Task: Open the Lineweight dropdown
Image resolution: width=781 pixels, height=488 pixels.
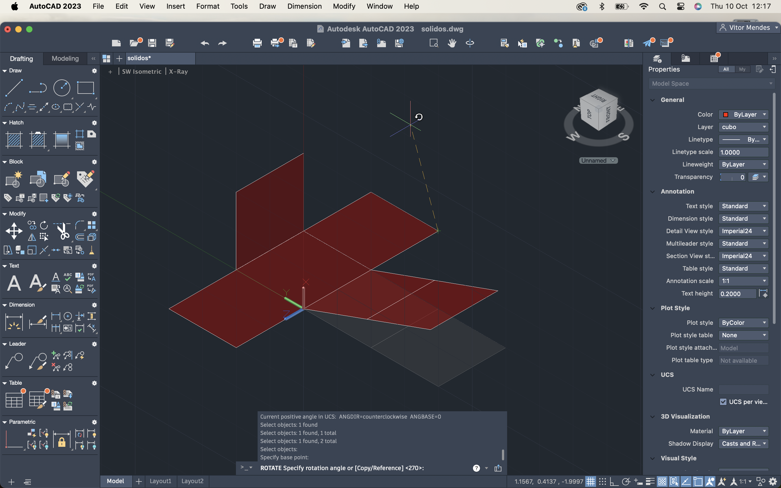Action: 743,164
